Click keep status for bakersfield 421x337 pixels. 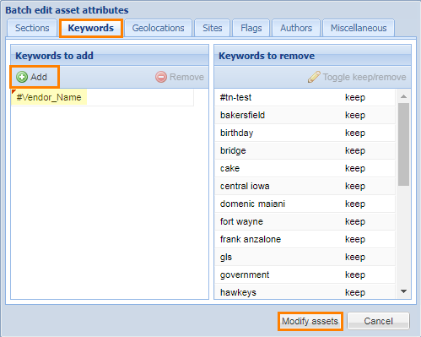tap(355, 115)
